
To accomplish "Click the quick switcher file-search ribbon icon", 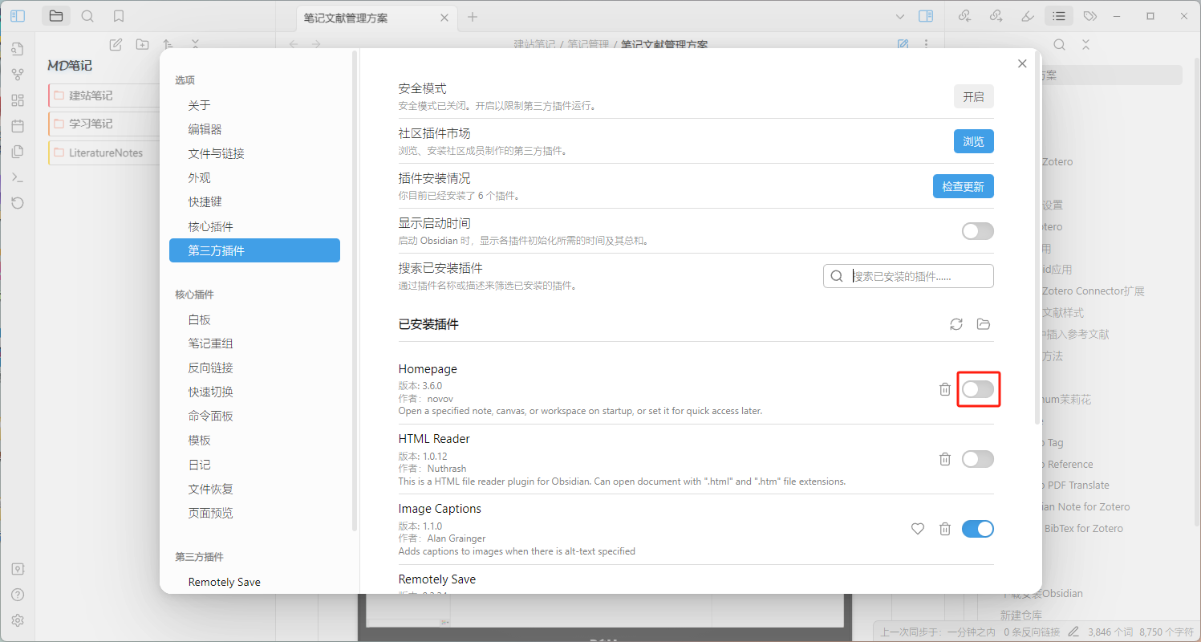I will pyautogui.click(x=18, y=48).
